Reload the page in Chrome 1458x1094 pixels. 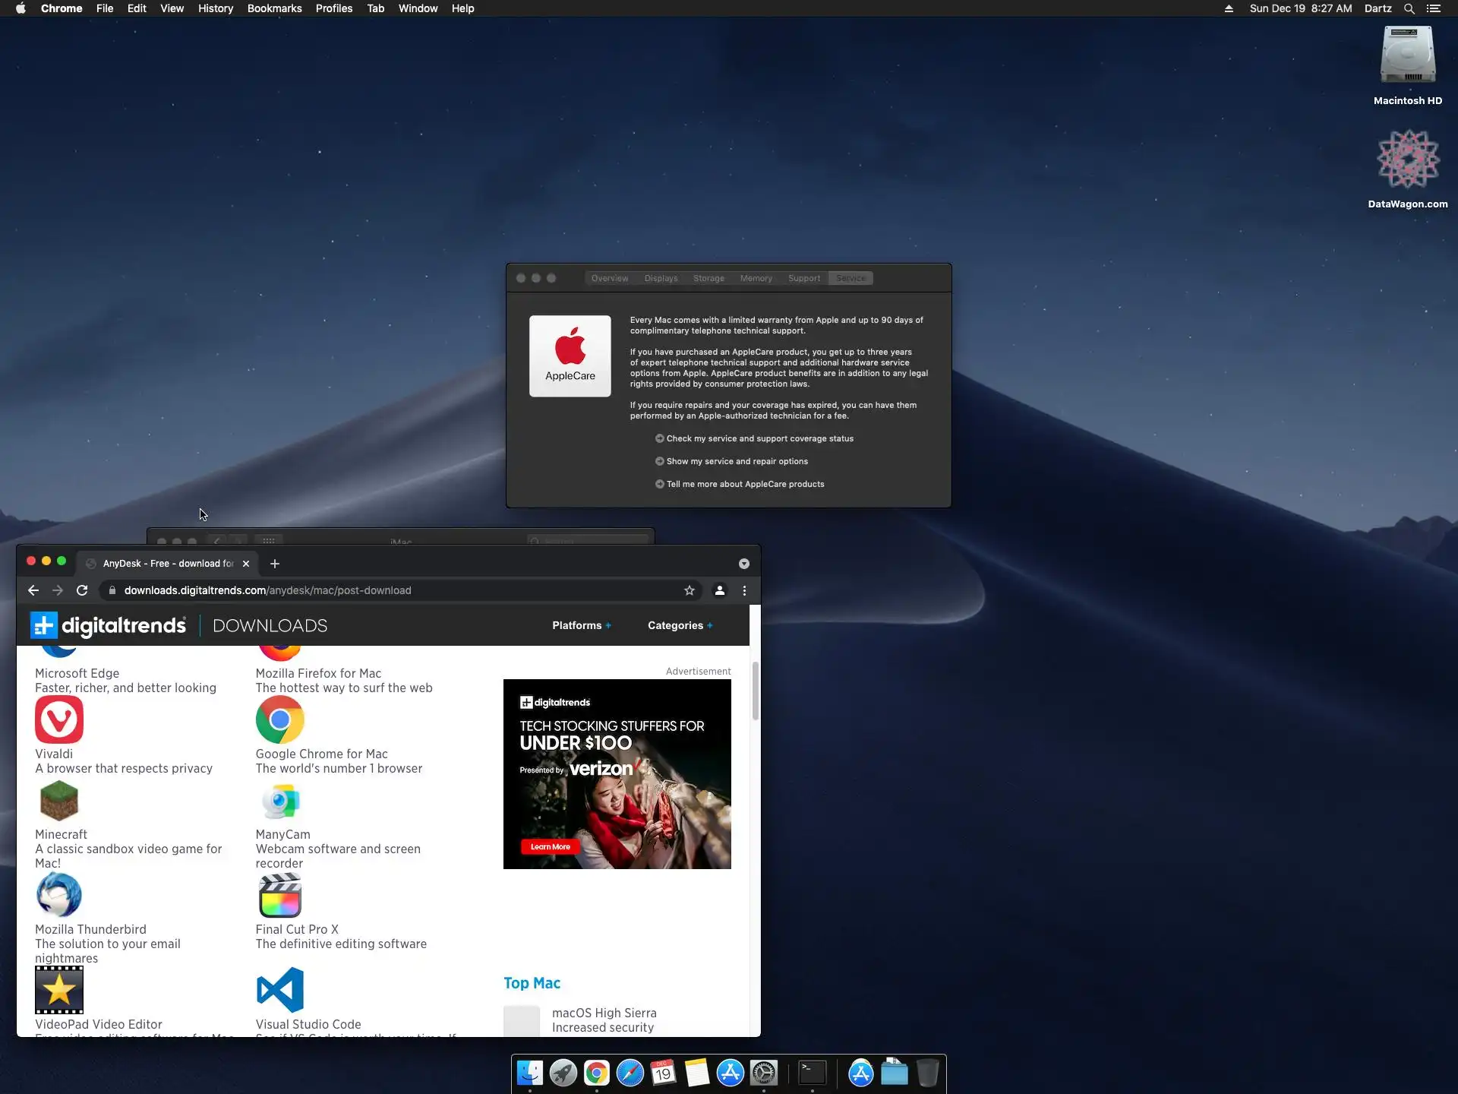[82, 590]
